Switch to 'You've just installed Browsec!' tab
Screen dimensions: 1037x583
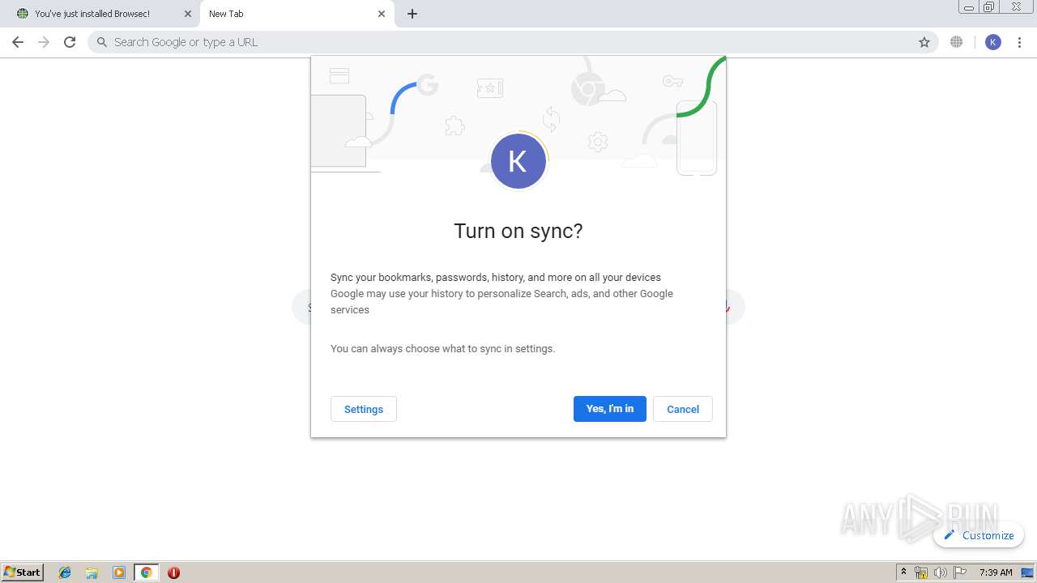point(100,14)
